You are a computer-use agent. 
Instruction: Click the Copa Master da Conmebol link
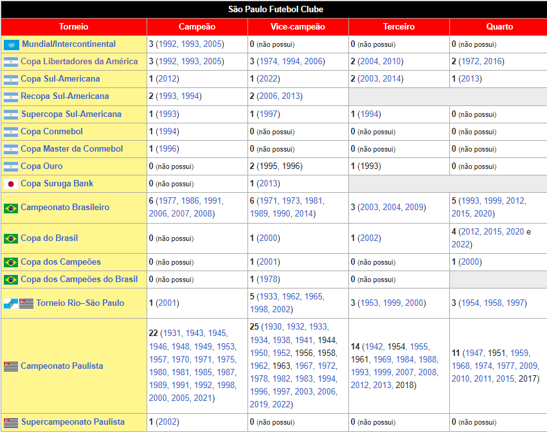point(71,149)
